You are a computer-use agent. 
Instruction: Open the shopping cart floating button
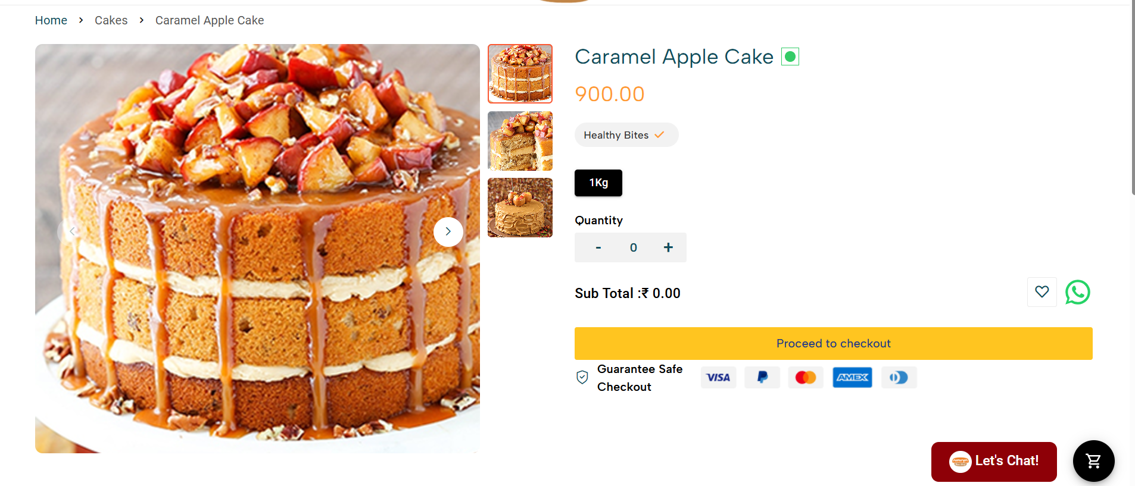click(x=1093, y=460)
